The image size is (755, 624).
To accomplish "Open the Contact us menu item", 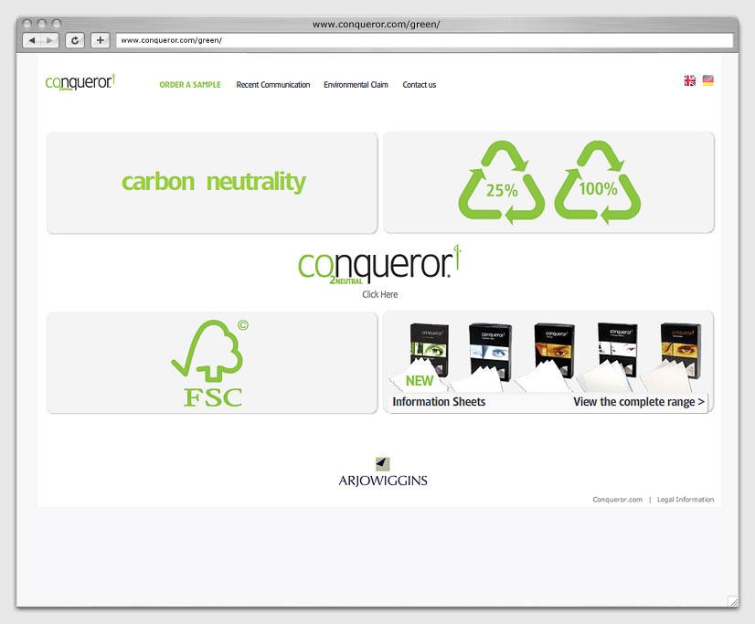I will [420, 85].
